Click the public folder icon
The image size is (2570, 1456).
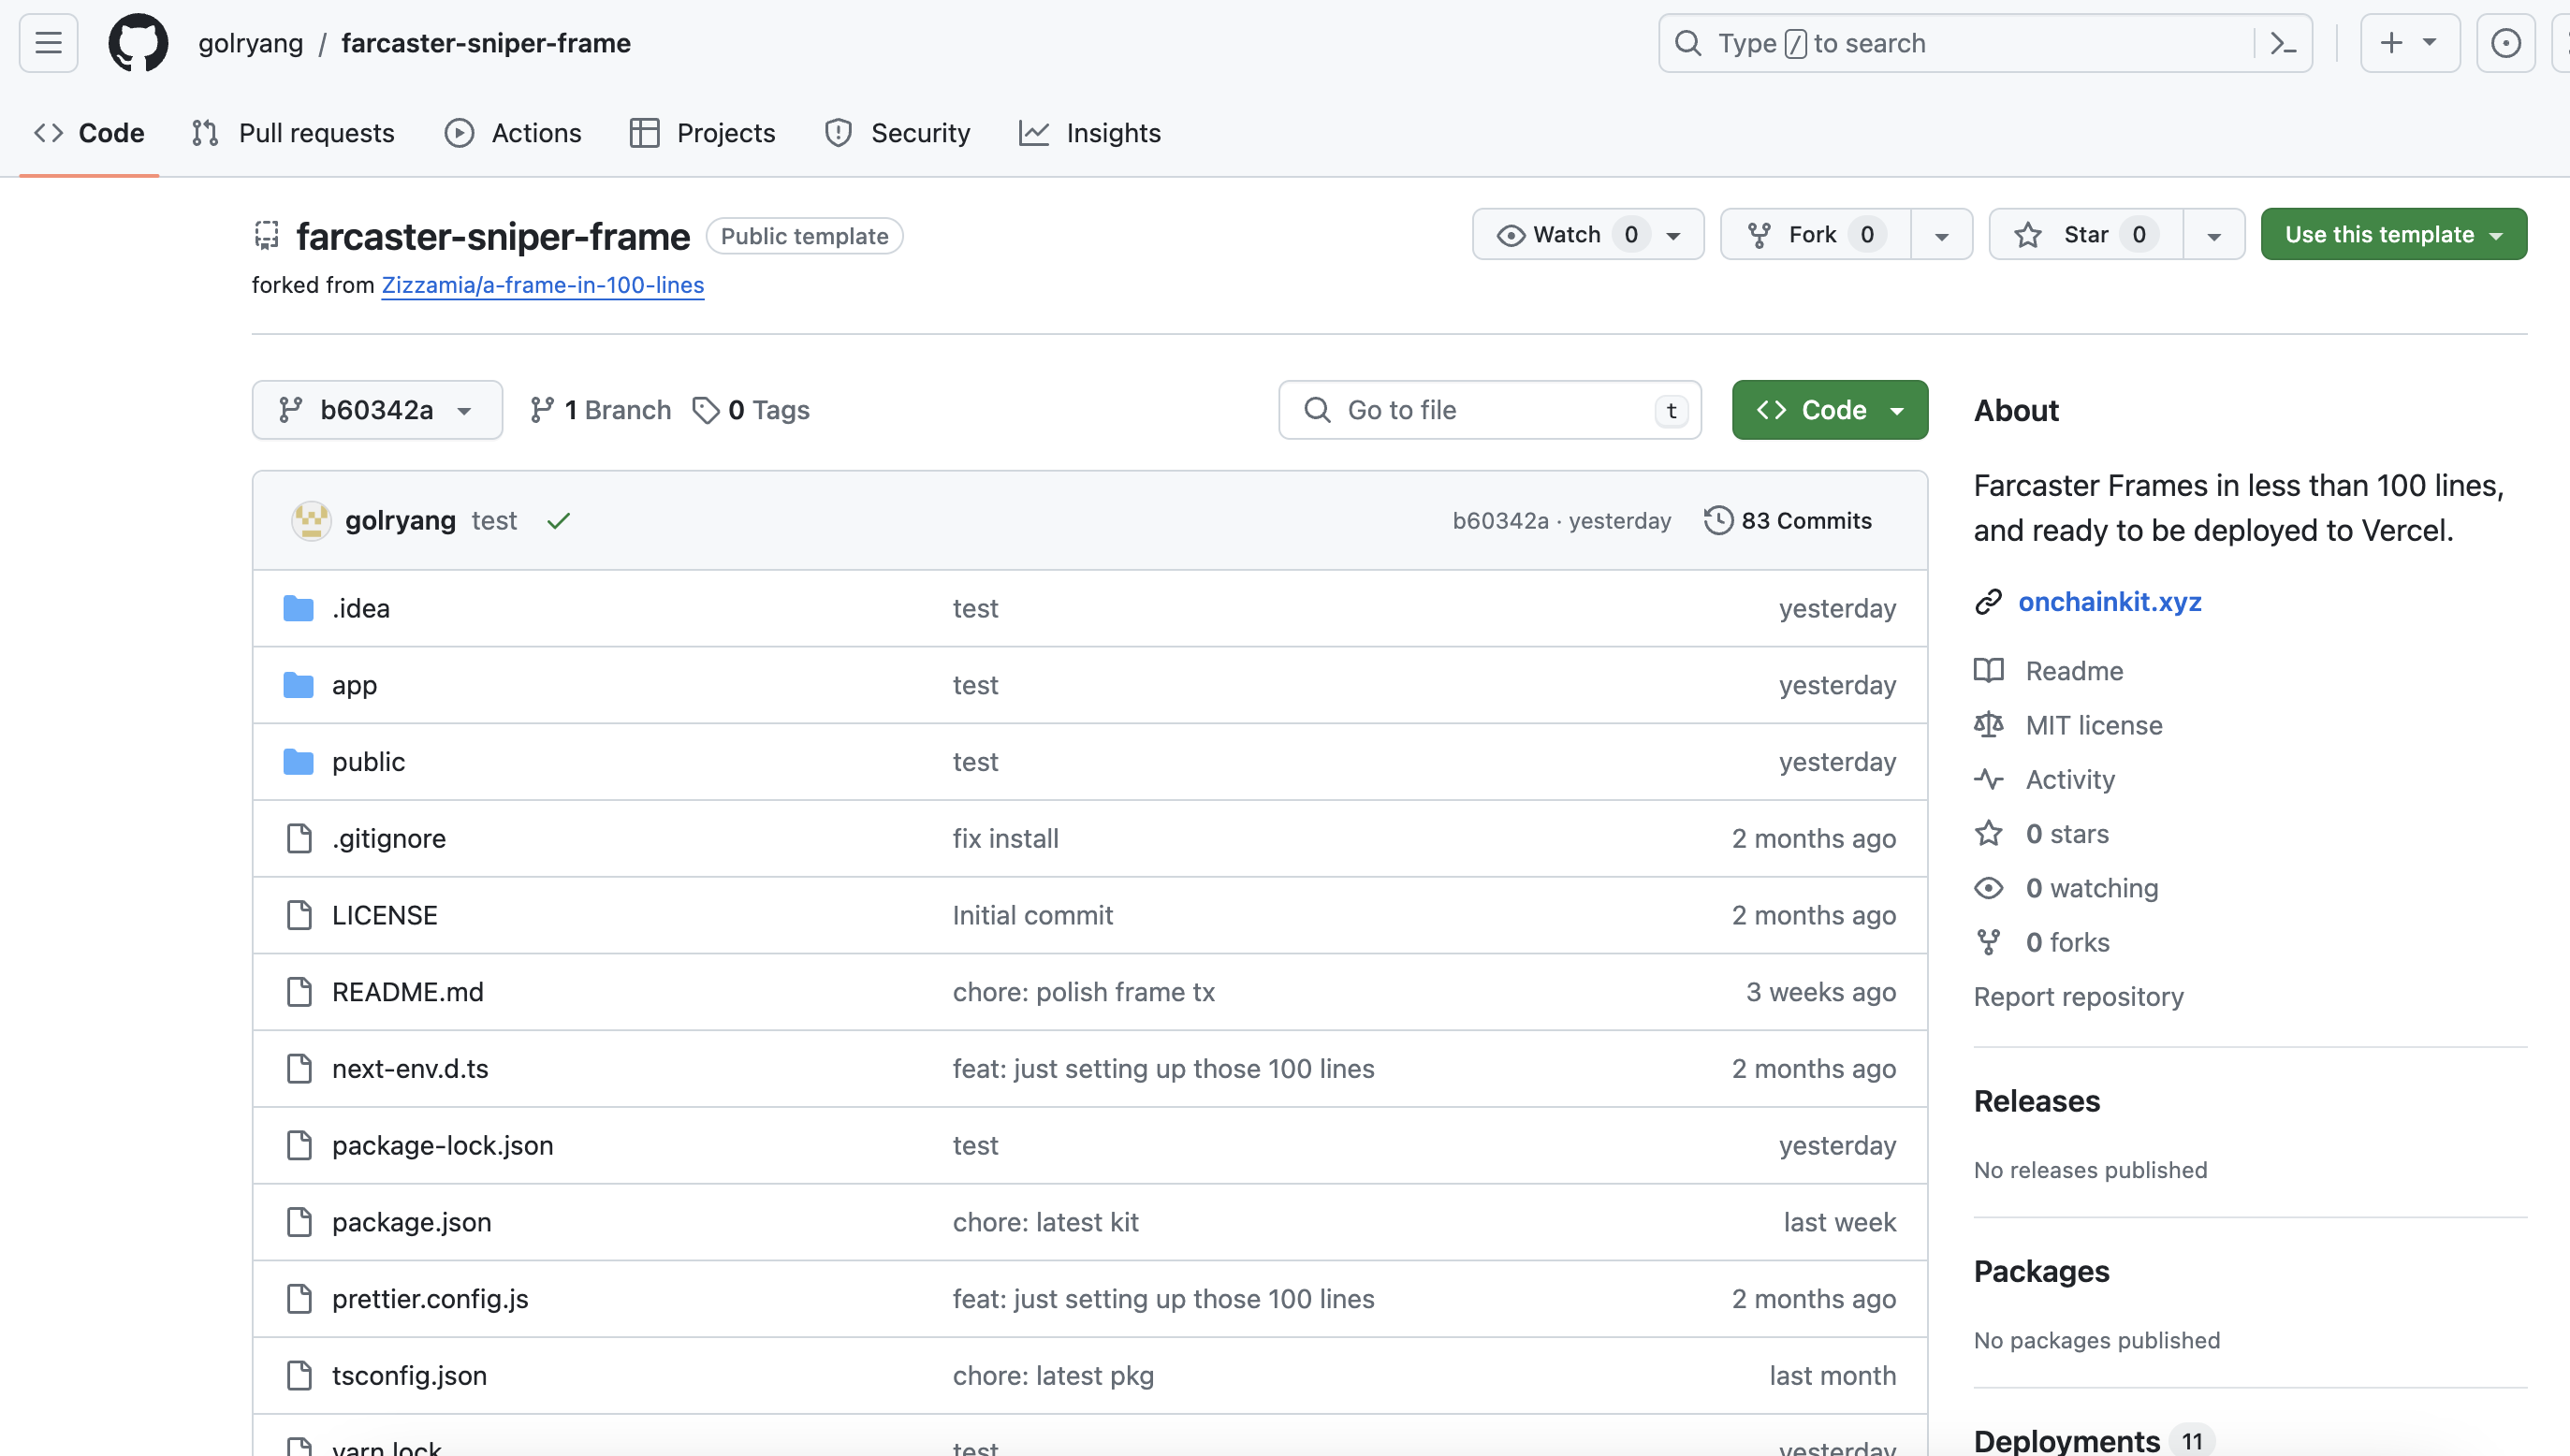298,762
